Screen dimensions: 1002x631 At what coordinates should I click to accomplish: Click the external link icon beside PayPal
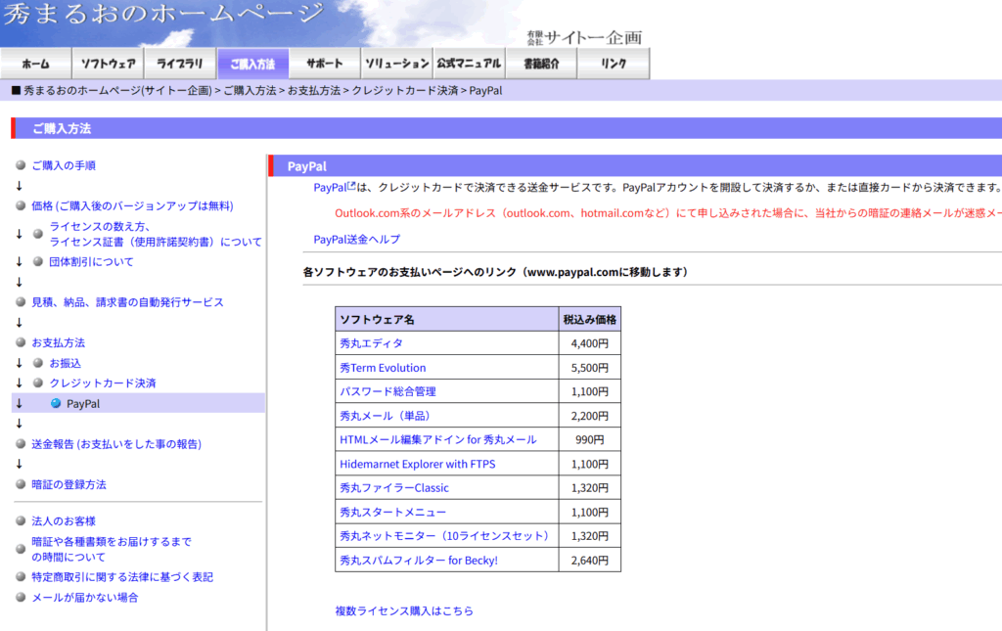[x=351, y=184]
